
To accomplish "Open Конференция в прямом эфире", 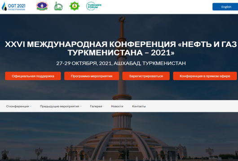I will tap(205, 76).
